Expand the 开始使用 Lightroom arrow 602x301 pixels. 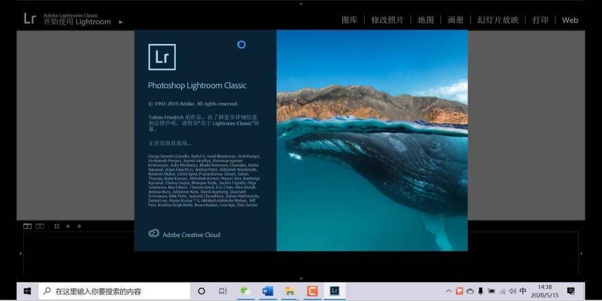120,22
